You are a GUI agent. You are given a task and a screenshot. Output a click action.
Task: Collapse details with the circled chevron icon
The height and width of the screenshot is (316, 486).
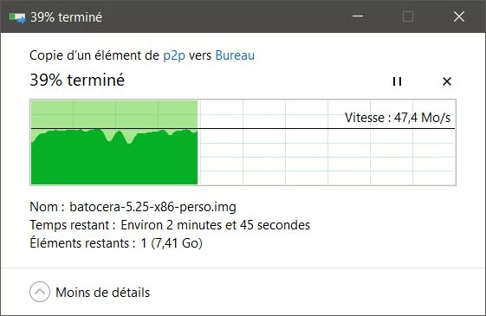40,292
